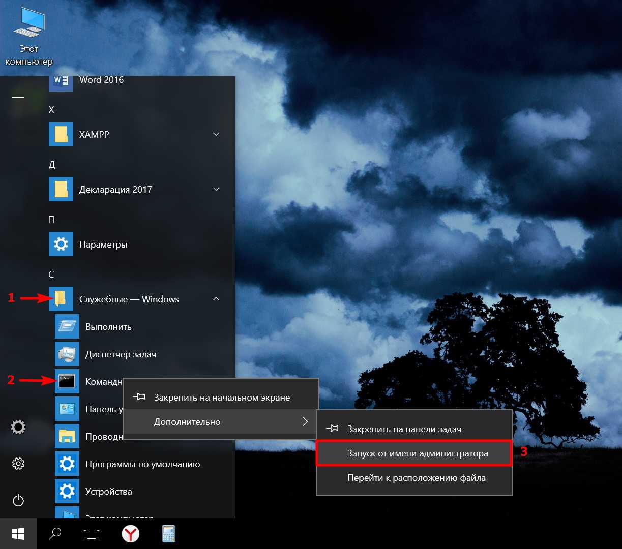Viewport: 622px width, 549px height.
Task: Choose Закрепить на панели задач
Action: tap(404, 429)
